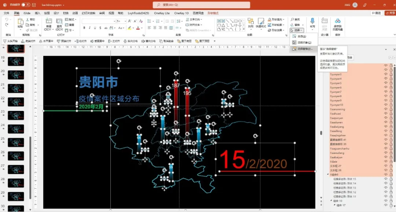396x212 pixels.
Task: Click the Decrease font size icon
Action: (x=135, y=21)
